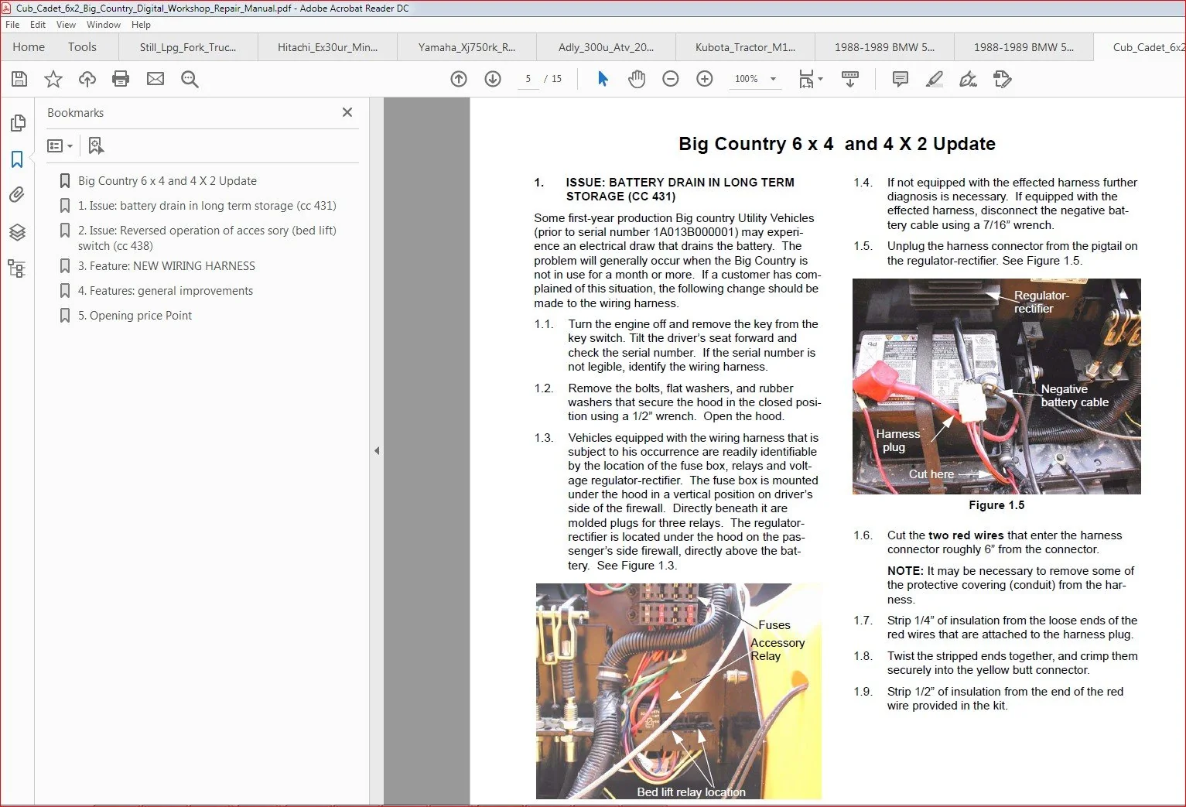Image resolution: width=1186 pixels, height=807 pixels.
Task: Click the 100% zoom value field
Action: (747, 79)
